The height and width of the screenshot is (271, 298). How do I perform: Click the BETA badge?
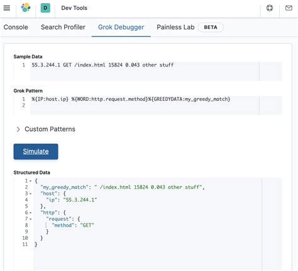point(211,28)
